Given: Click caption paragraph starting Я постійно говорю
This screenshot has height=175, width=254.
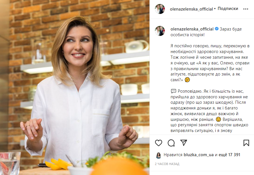Looking at the screenshot, I should point(210,63).
